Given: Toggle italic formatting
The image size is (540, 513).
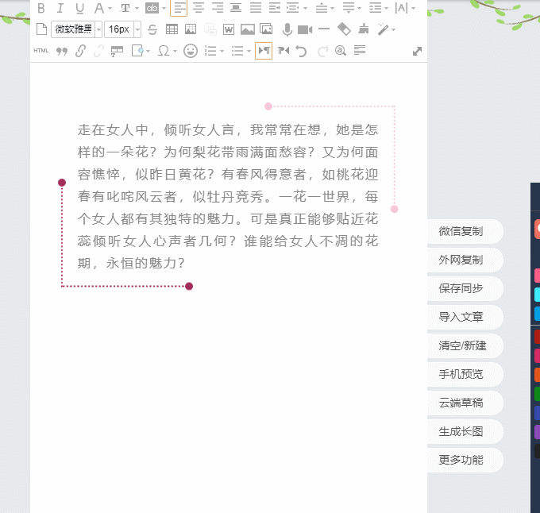Looking at the screenshot, I should click(x=60, y=8).
